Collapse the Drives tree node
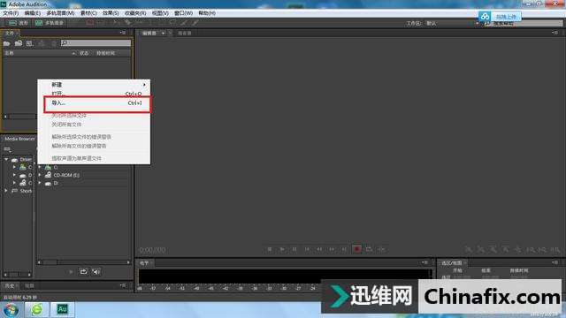This screenshot has height=318, width=566. (x=6, y=159)
